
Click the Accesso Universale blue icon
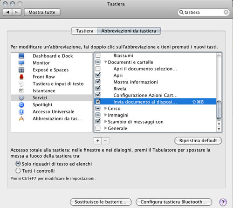click(x=21, y=111)
